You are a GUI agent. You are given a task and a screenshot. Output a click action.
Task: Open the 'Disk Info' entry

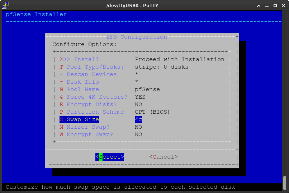point(79,82)
